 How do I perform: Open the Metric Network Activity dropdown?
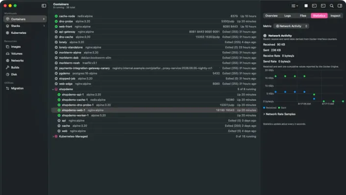tap(291, 26)
